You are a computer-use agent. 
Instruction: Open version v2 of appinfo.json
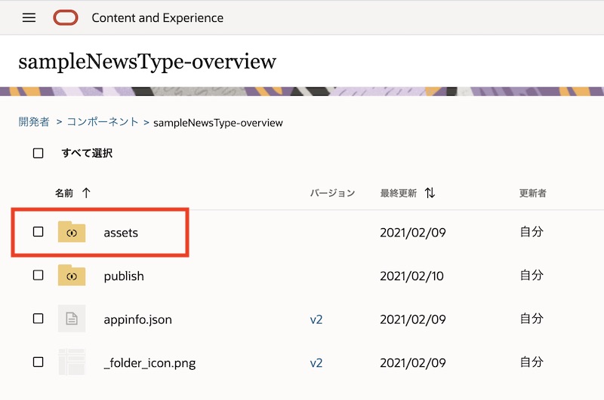point(316,319)
